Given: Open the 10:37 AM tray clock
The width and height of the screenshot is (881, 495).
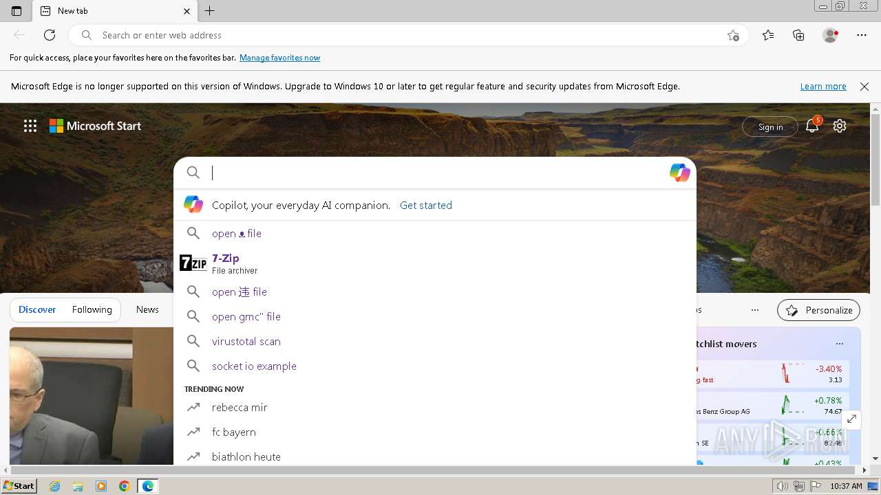Looking at the screenshot, I should tap(846, 486).
